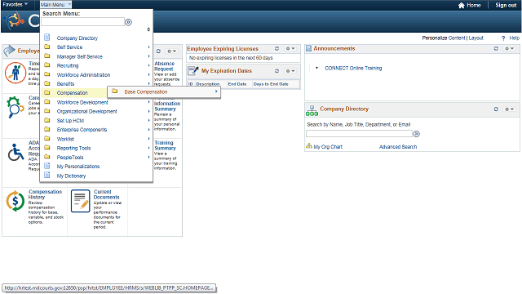This screenshot has width=522, height=294.
Task: Open the Manager Self Service menu folder
Action: click(80, 56)
